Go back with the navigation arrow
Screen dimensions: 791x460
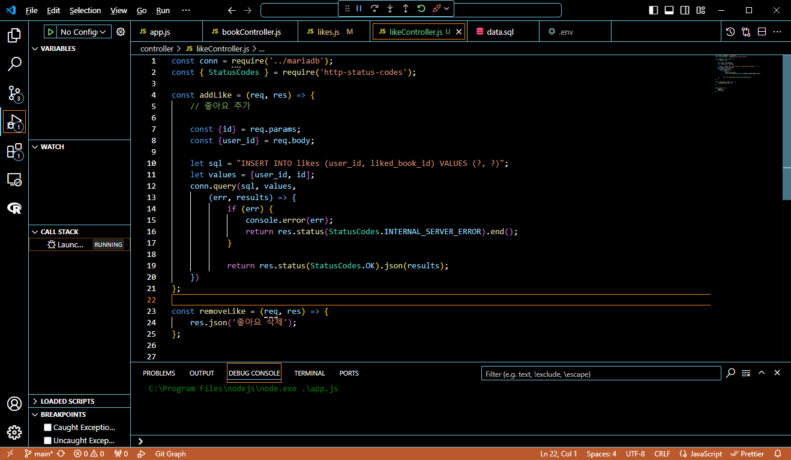[233, 10]
